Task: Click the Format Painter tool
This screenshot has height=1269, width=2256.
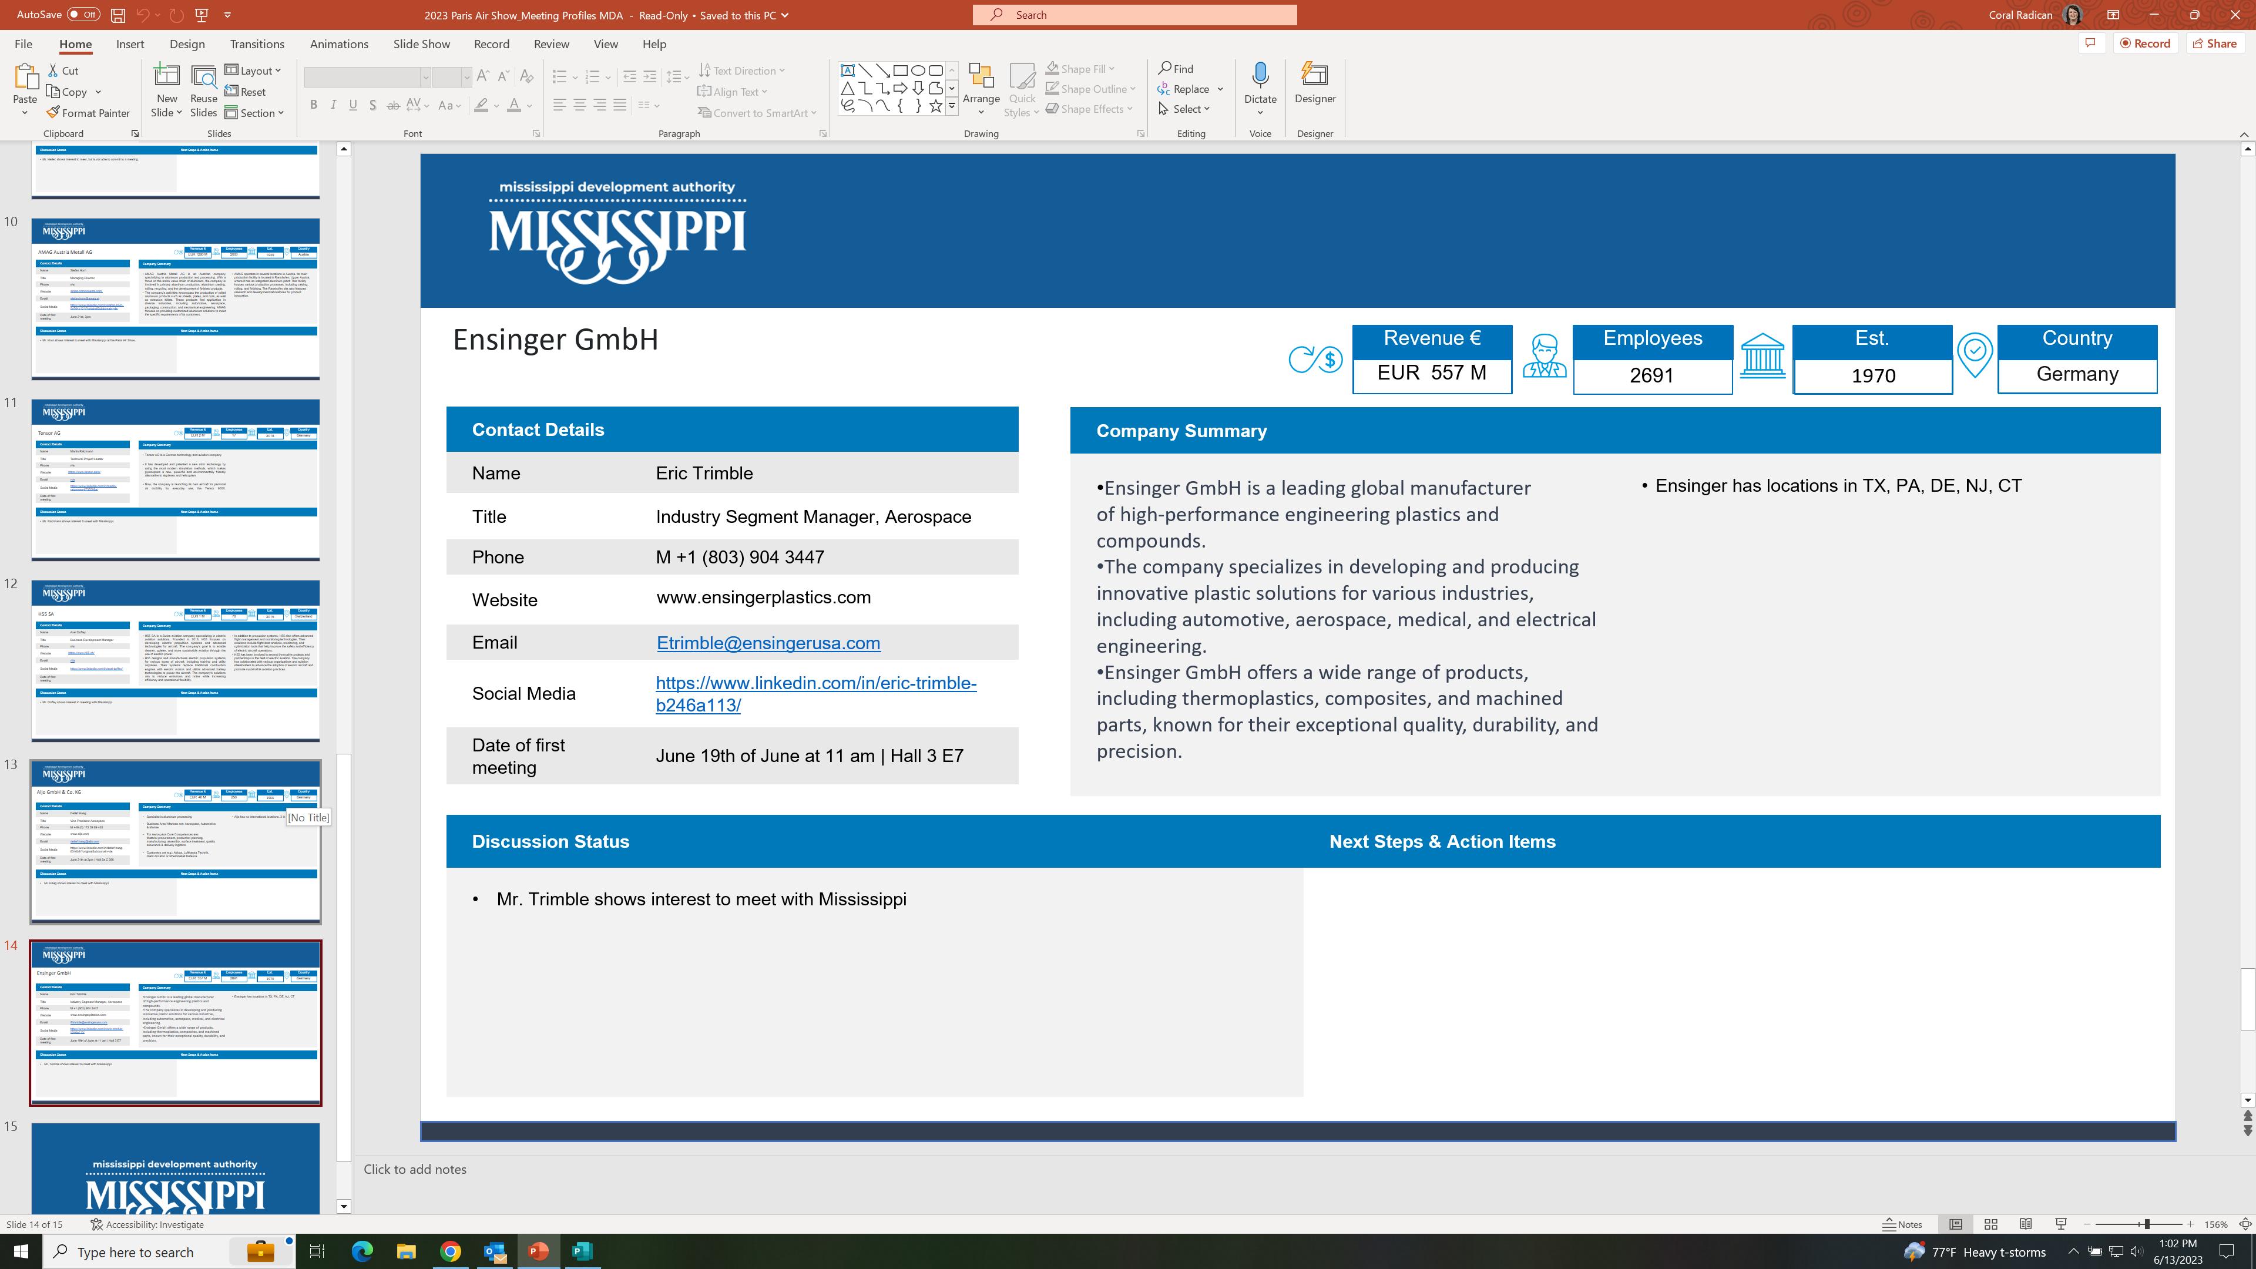Action: coord(88,113)
